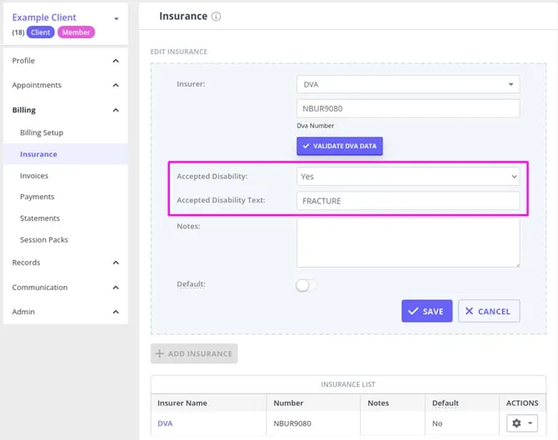Image resolution: width=558 pixels, height=440 pixels.
Task: Expand the Communication section chevron
Action: [x=116, y=287]
